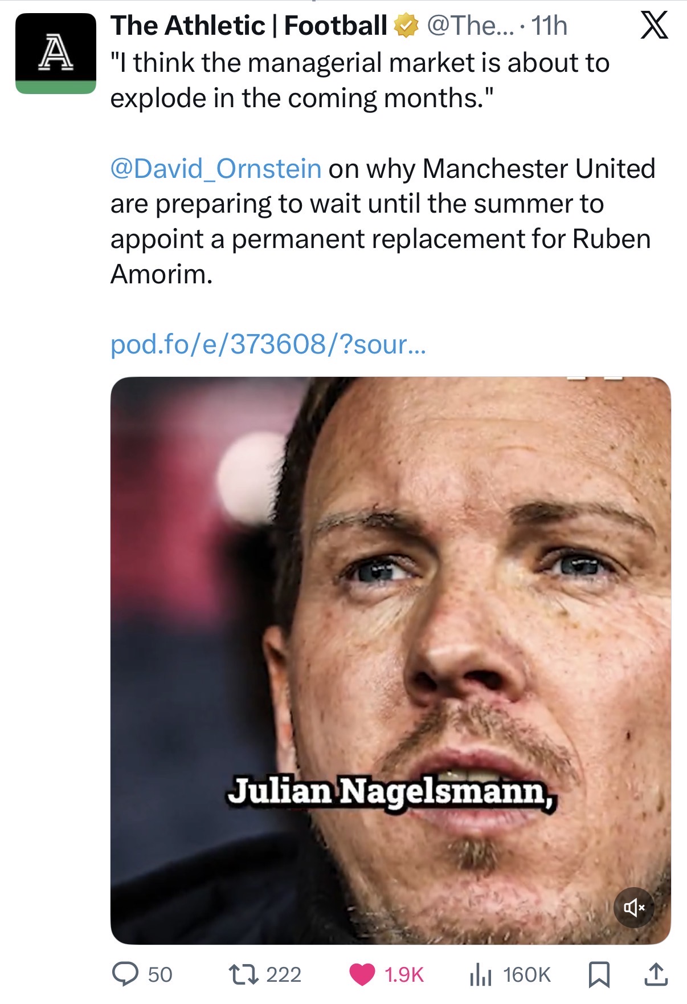Click the 222 reposts count
The height and width of the screenshot is (1004, 687).
(x=284, y=974)
